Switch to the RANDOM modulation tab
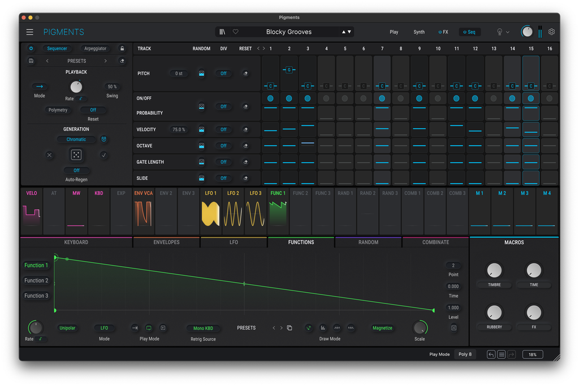This screenshot has width=579, height=386. tap(368, 242)
